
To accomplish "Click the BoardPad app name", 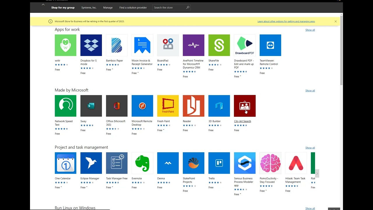I will [x=163, y=61].
